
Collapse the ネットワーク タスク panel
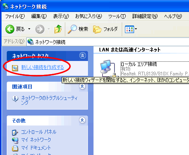tap(82, 55)
